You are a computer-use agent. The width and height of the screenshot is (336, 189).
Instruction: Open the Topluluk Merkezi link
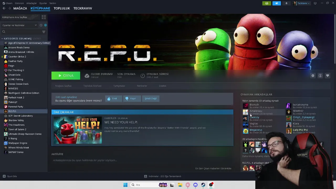tap(92, 86)
